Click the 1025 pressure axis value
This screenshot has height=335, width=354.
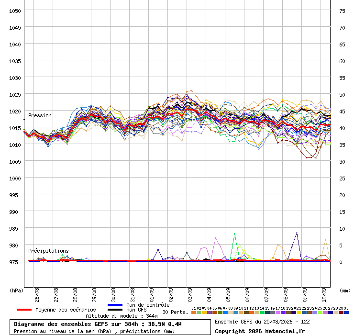tap(15, 95)
